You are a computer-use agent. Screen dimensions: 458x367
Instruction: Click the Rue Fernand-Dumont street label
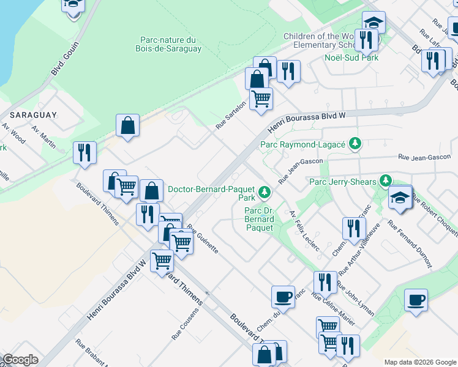click(x=410, y=244)
